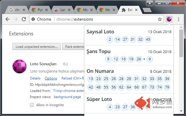This screenshot has width=186, height=116.
Task: Click the Şans Topu heading
Action: pyautogui.click(x=99, y=52)
